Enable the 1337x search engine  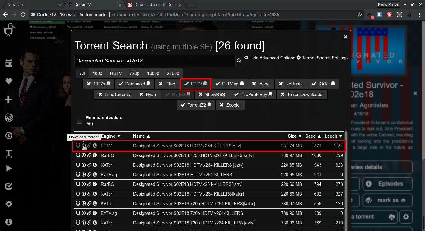click(98, 84)
